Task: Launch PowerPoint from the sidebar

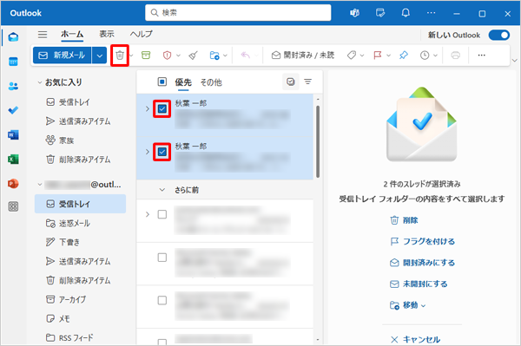Action: coord(13,184)
